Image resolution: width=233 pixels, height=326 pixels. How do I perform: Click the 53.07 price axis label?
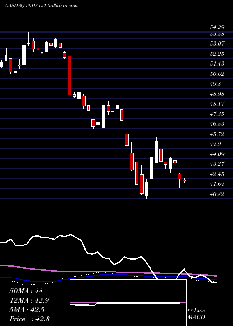217,44
